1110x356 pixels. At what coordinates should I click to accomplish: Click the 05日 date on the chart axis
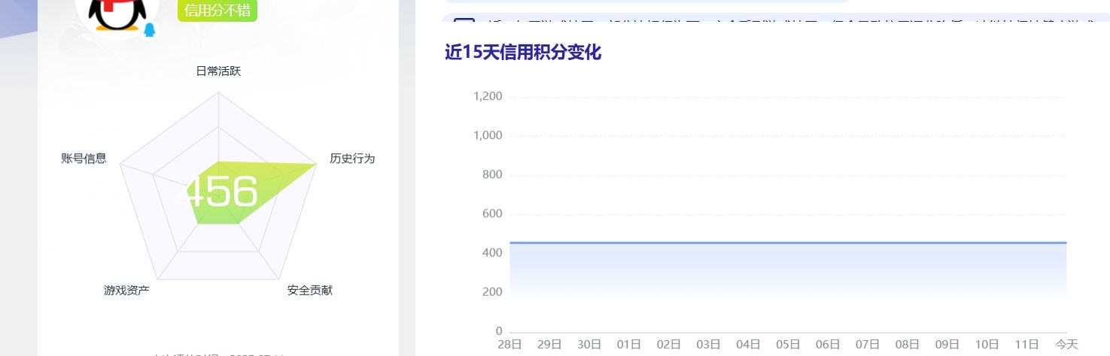click(x=788, y=344)
